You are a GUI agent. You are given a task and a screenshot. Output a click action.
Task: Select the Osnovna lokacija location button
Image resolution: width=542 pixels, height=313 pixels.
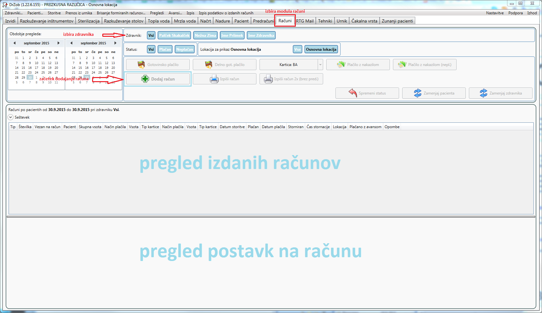click(321, 49)
